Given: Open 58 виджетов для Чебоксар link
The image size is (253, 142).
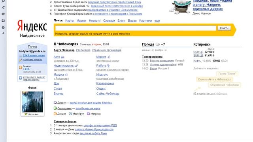Looking at the screenshot, I should pos(210,93).
